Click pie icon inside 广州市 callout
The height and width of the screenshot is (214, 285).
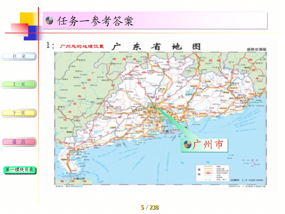pyautogui.click(x=187, y=145)
